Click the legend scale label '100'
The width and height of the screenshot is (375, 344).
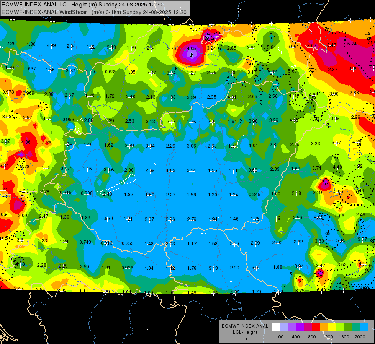click(280, 337)
